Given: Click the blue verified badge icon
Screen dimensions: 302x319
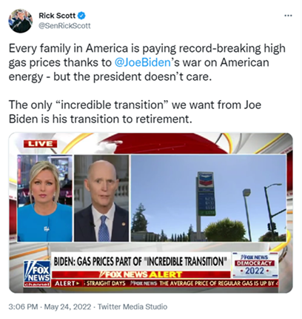Looking at the screenshot, I should click(81, 16).
